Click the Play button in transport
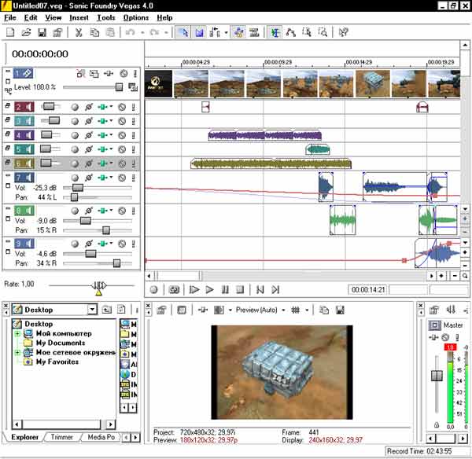472x459 pixels. (209, 290)
